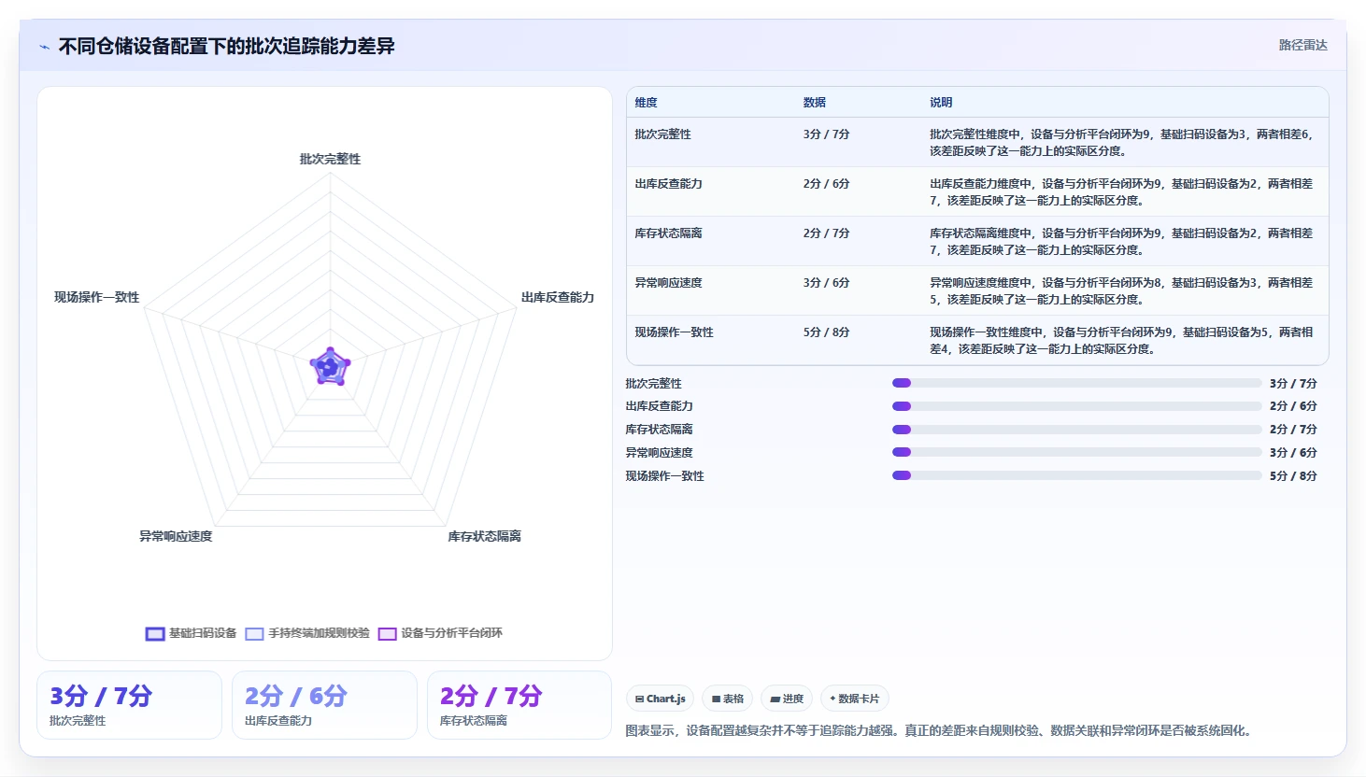Click the 异常响应速度 progress bar
The height and width of the screenshot is (777, 1366).
(x=1076, y=452)
